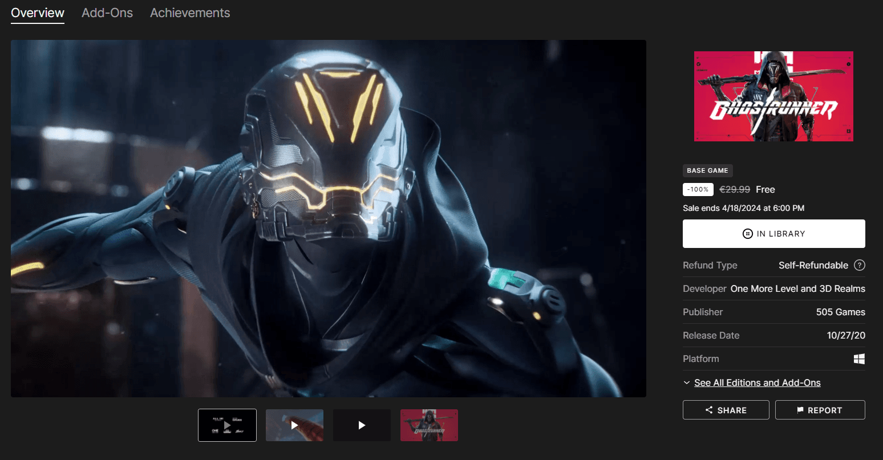883x460 pixels.
Task: Click the 505 Games publisher name
Action: coord(840,312)
